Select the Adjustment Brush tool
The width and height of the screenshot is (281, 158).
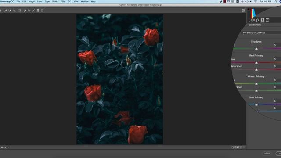point(33,11)
